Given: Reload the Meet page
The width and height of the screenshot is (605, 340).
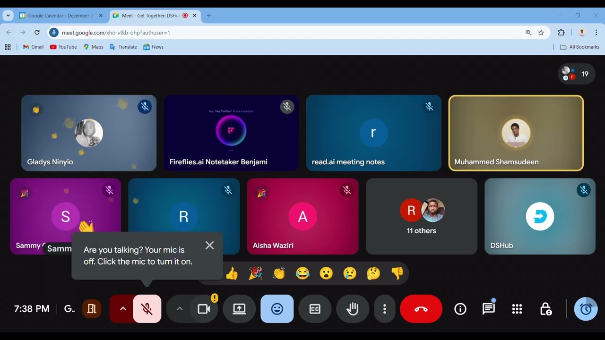Looking at the screenshot, I should click(x=37, y=33).
